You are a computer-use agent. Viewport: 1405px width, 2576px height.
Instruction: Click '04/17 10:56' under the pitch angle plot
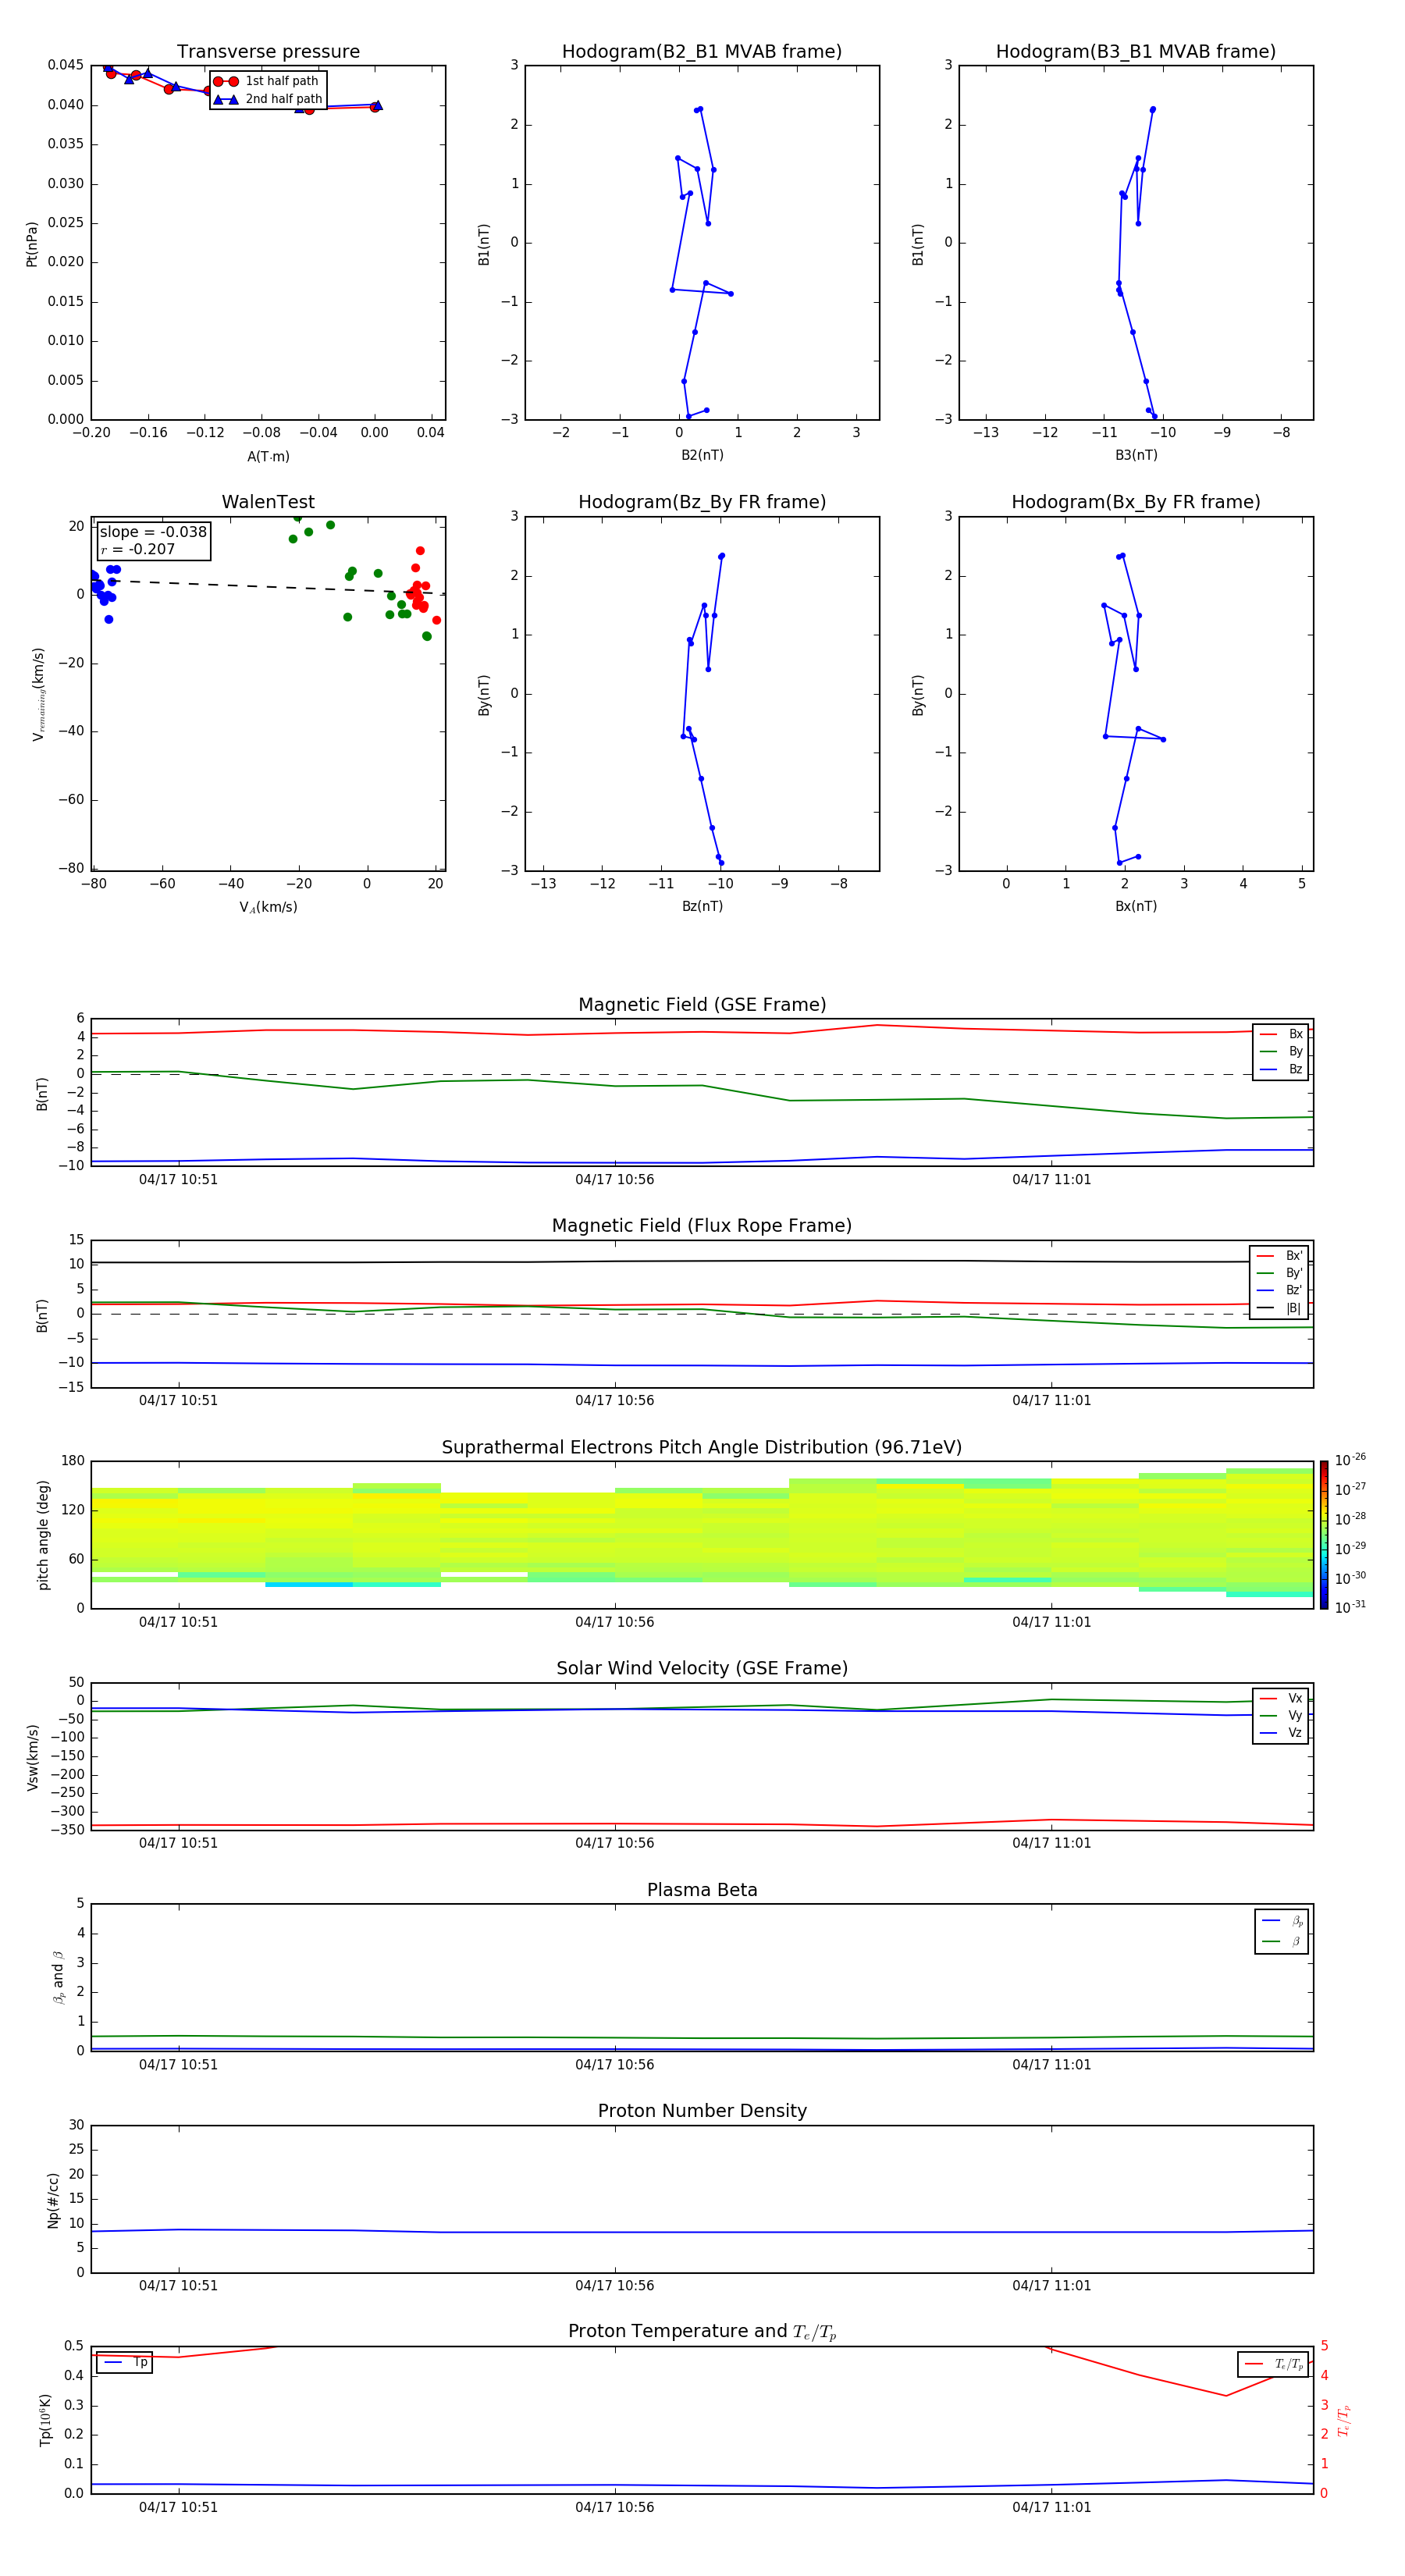[x=614, y=1623]
